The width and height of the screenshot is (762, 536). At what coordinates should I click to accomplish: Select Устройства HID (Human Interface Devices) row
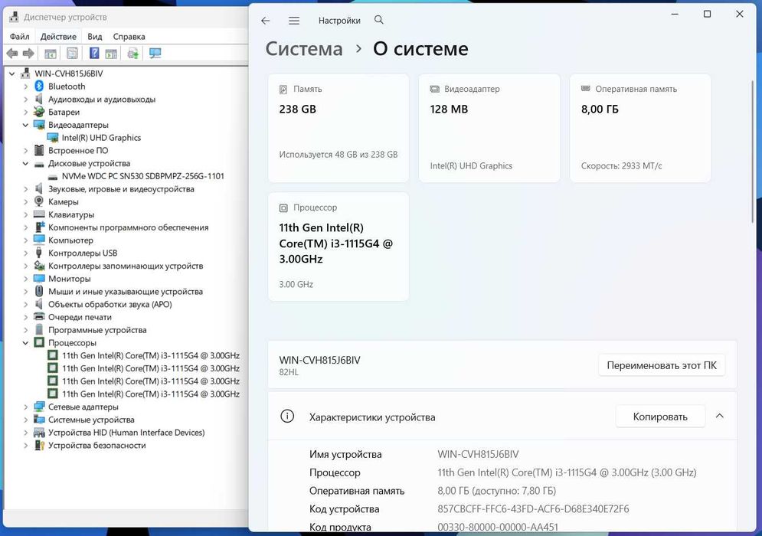(126, 433)
